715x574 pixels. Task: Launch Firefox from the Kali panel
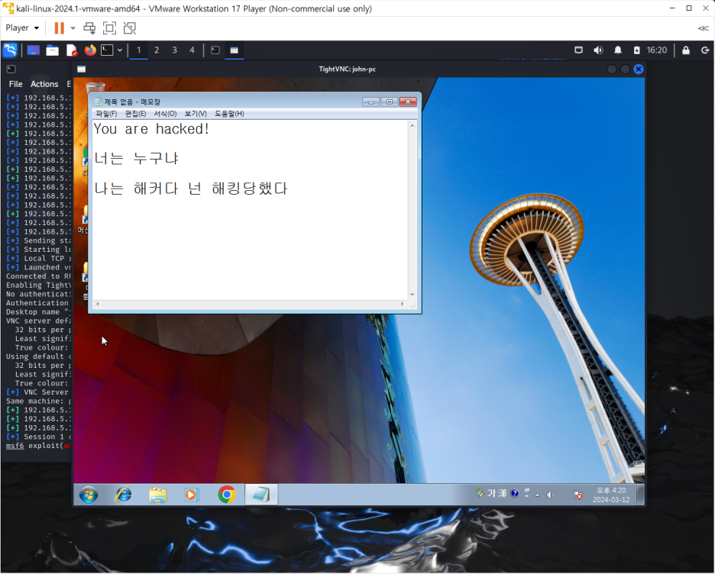[x=90, y=50]
